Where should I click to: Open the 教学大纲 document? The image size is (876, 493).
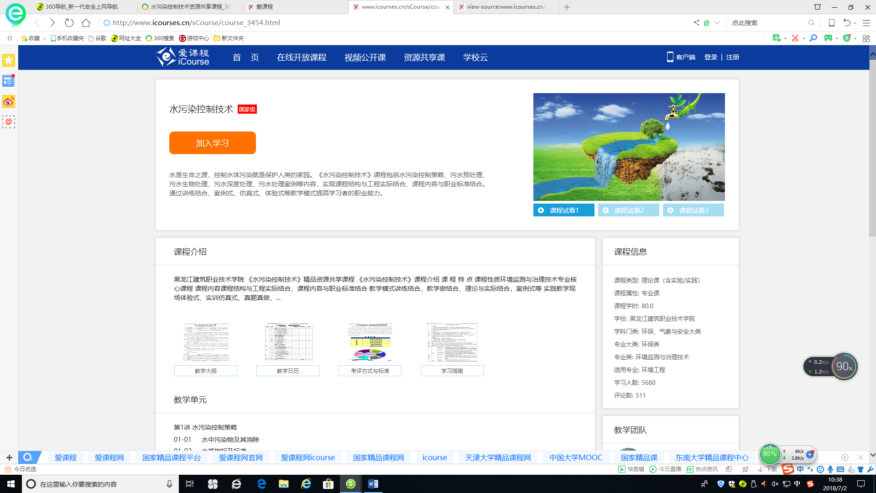pos(206,371)
